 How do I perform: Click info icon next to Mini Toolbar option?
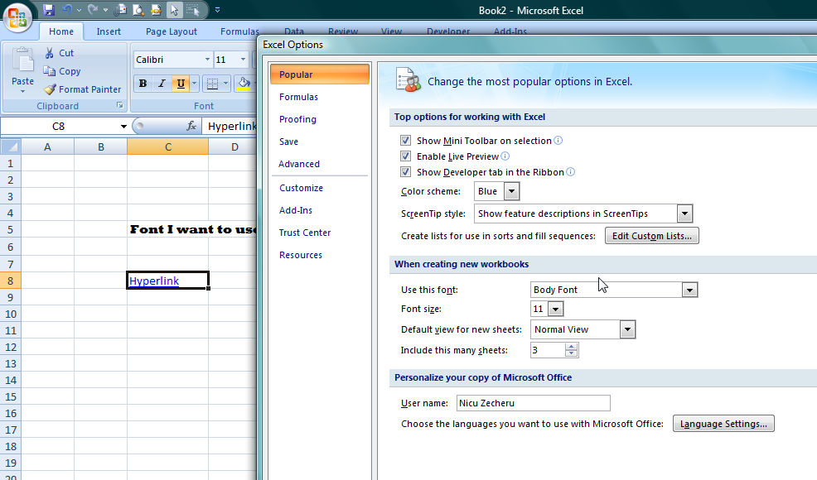pyautogui.click(x=558, y=141)
